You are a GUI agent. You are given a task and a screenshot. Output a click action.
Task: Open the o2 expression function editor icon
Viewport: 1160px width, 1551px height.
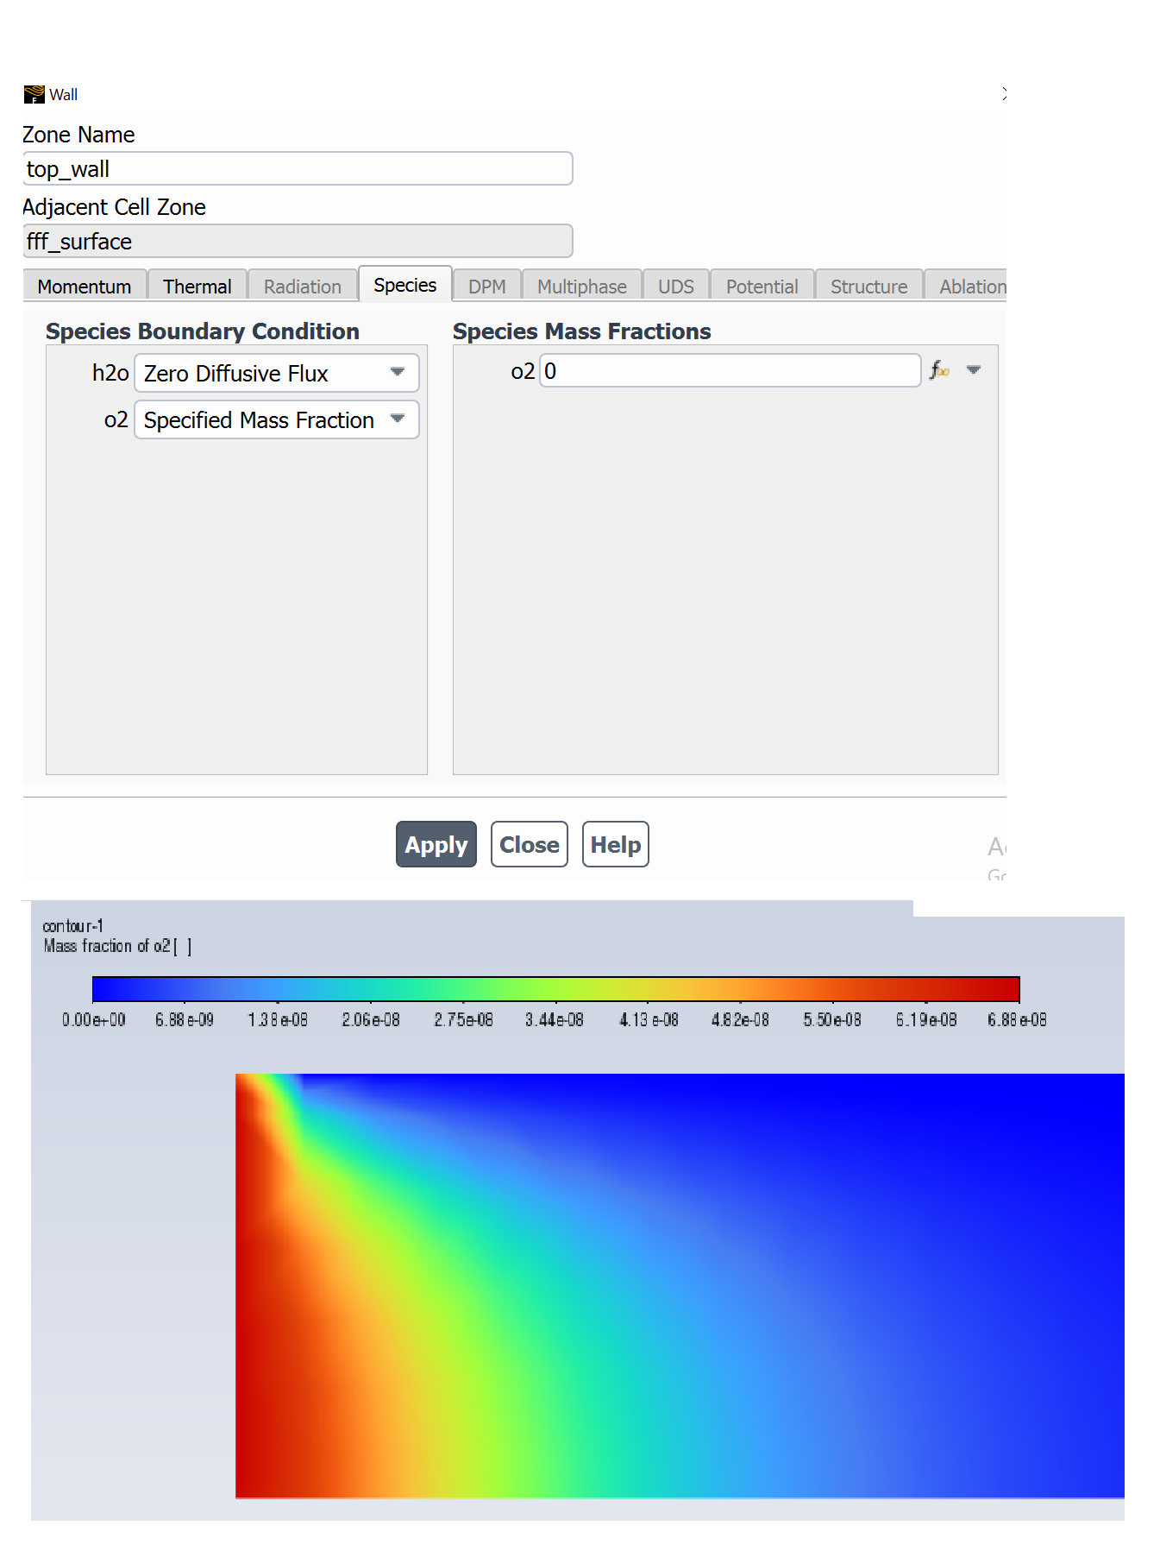pos(939,370)
